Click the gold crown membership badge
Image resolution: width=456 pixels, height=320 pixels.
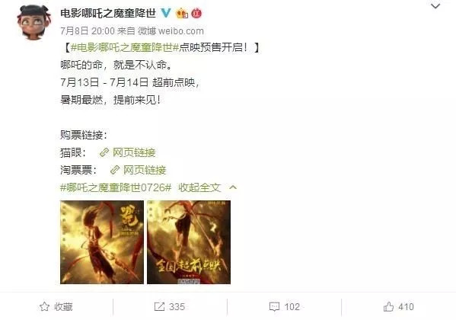coord(182,13)
